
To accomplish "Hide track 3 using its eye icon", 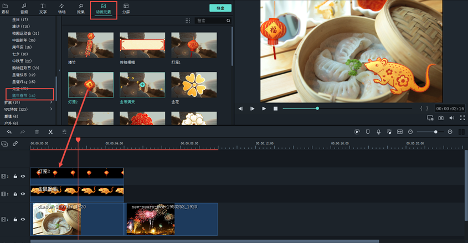I will pyautogui.click(x=23, y=177).
